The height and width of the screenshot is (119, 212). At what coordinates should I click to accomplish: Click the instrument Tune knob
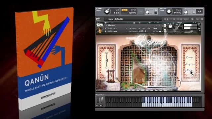170,26
